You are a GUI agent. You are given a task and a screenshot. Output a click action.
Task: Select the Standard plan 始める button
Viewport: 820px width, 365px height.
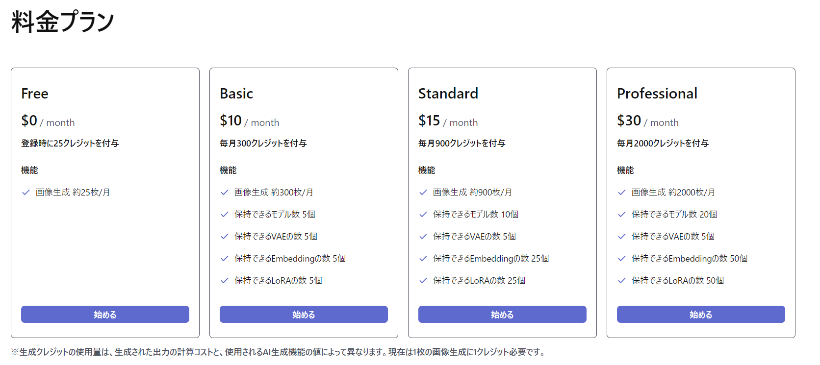[x=502, y=315]
